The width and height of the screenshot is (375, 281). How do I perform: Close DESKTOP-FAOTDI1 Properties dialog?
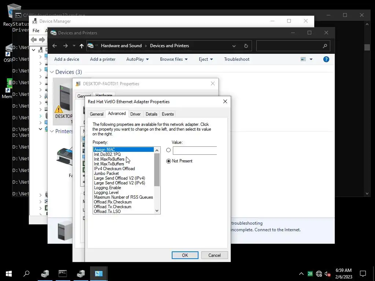point(213,84)
